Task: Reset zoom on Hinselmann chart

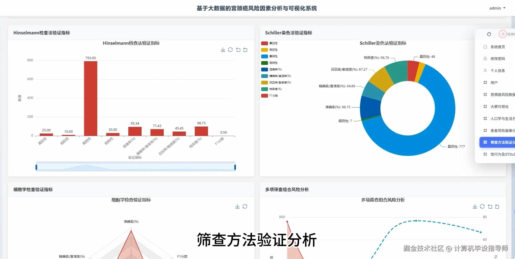Action: [x=245, y=50]
